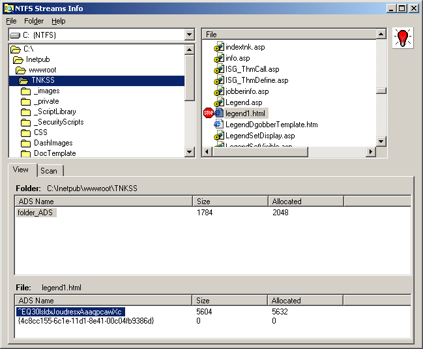Screen dimensions: 423x349
Task: Switch to the Scan tab
Action: (x=50, y=171)
